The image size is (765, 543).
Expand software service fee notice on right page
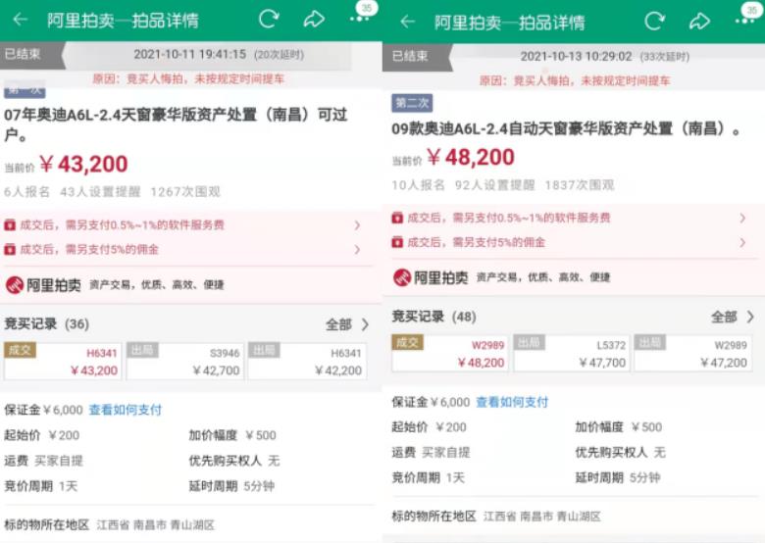[742, 218]
